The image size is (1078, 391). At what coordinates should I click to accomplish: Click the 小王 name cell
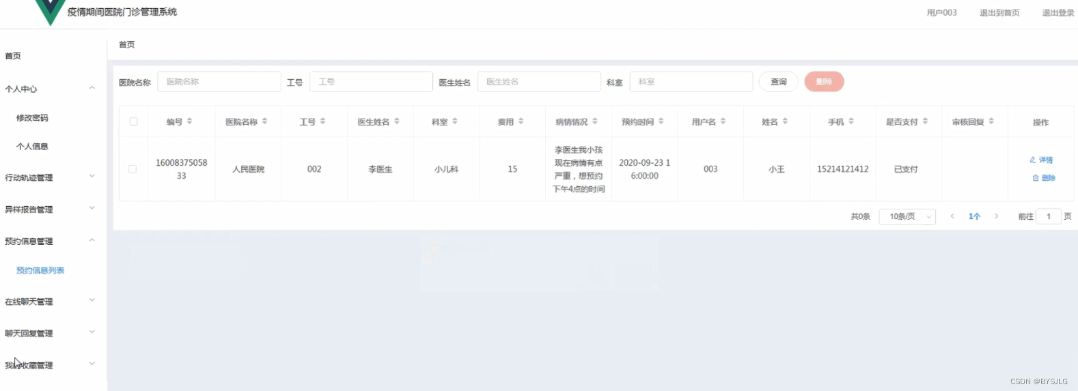(x=777, y=169)
